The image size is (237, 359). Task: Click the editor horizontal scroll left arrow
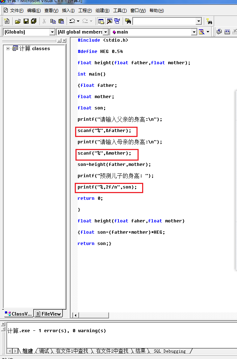pos(76,315)
